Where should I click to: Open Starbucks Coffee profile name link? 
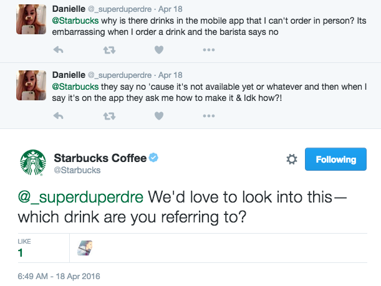tap(100, 158)
